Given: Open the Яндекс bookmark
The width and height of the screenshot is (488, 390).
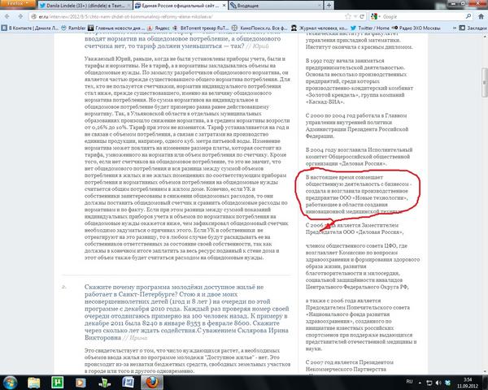Looking at the screenshot, I should 159,28.
